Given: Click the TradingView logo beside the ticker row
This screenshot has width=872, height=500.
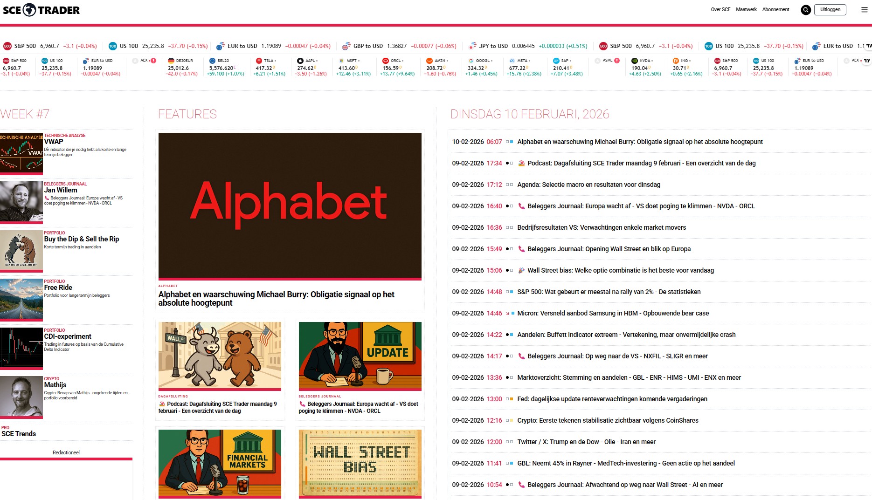Looking at the screenshot, I should pos(867,61).
